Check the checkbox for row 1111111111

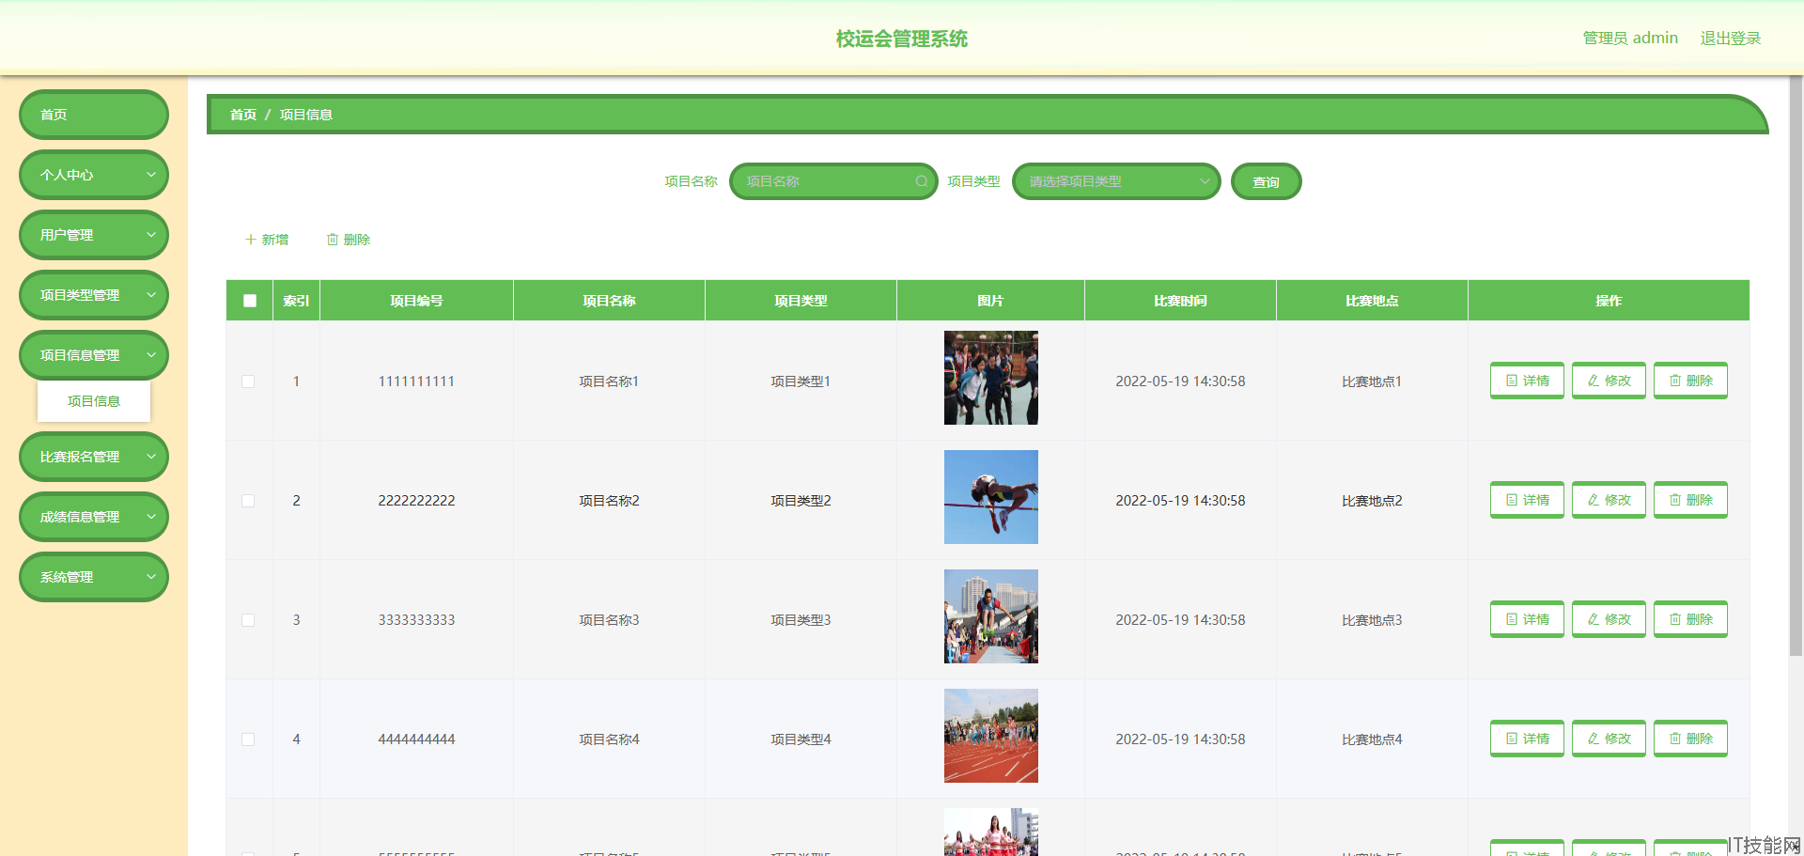pyautogui.click(x=248, y=381)
